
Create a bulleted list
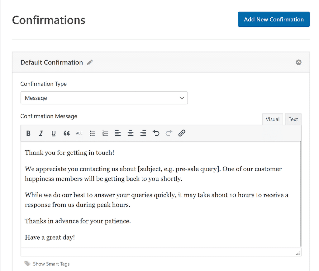point(92,133)
